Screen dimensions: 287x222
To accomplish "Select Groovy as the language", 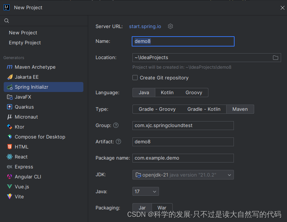I will point(194,93).
